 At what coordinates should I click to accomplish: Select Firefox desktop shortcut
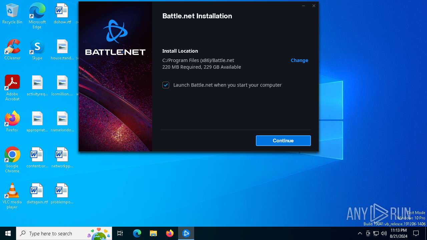click(12, 122)
